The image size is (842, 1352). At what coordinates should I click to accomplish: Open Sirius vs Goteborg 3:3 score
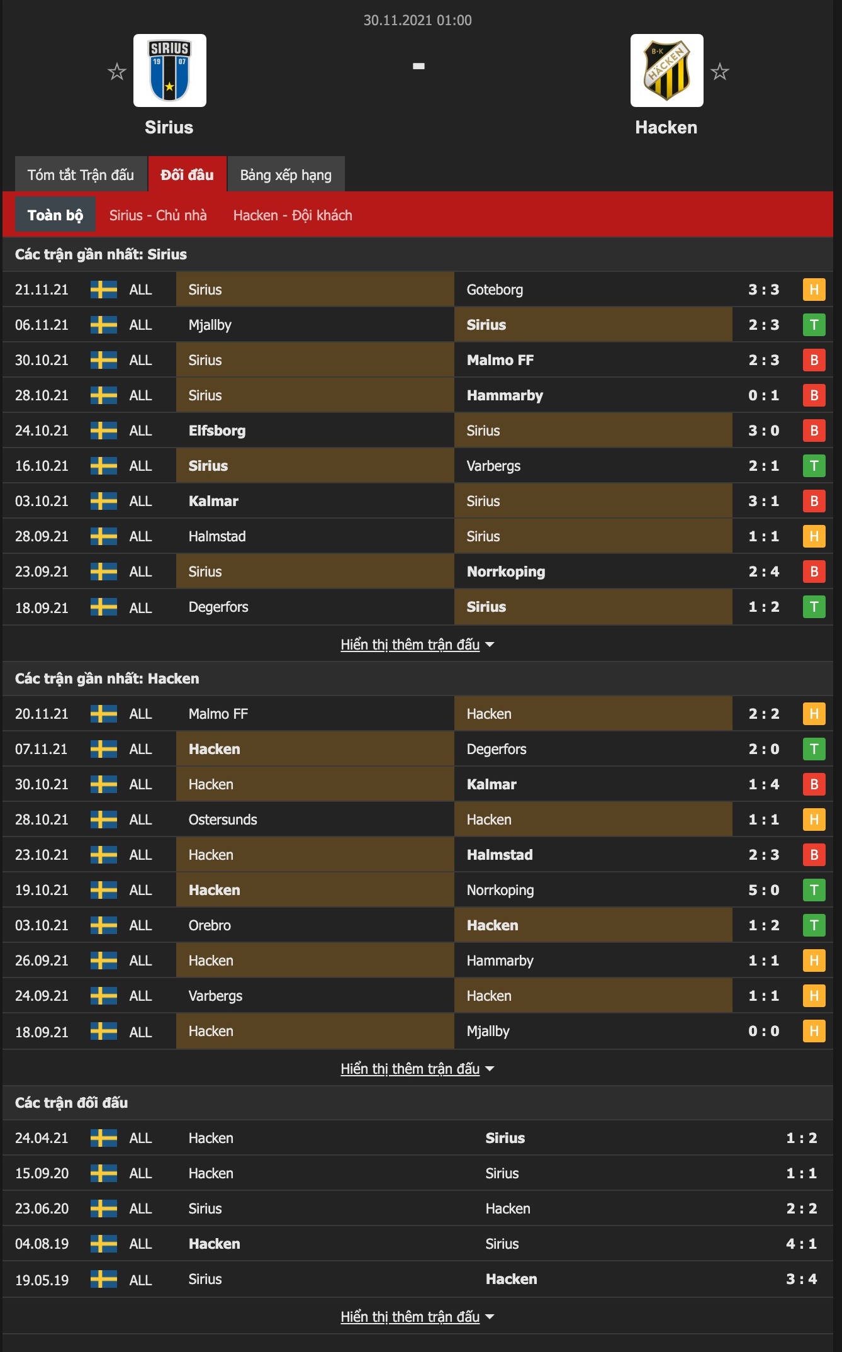tap(764, 290)
